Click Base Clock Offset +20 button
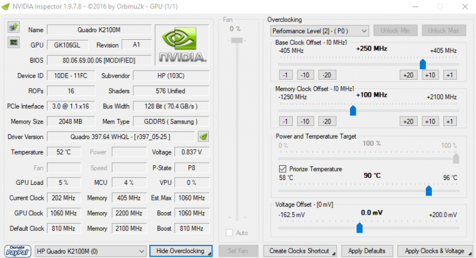 [x=408, y=75]
